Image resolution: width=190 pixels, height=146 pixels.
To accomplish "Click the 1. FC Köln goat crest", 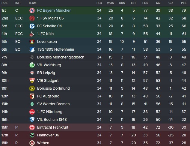I will coord(32,34).
